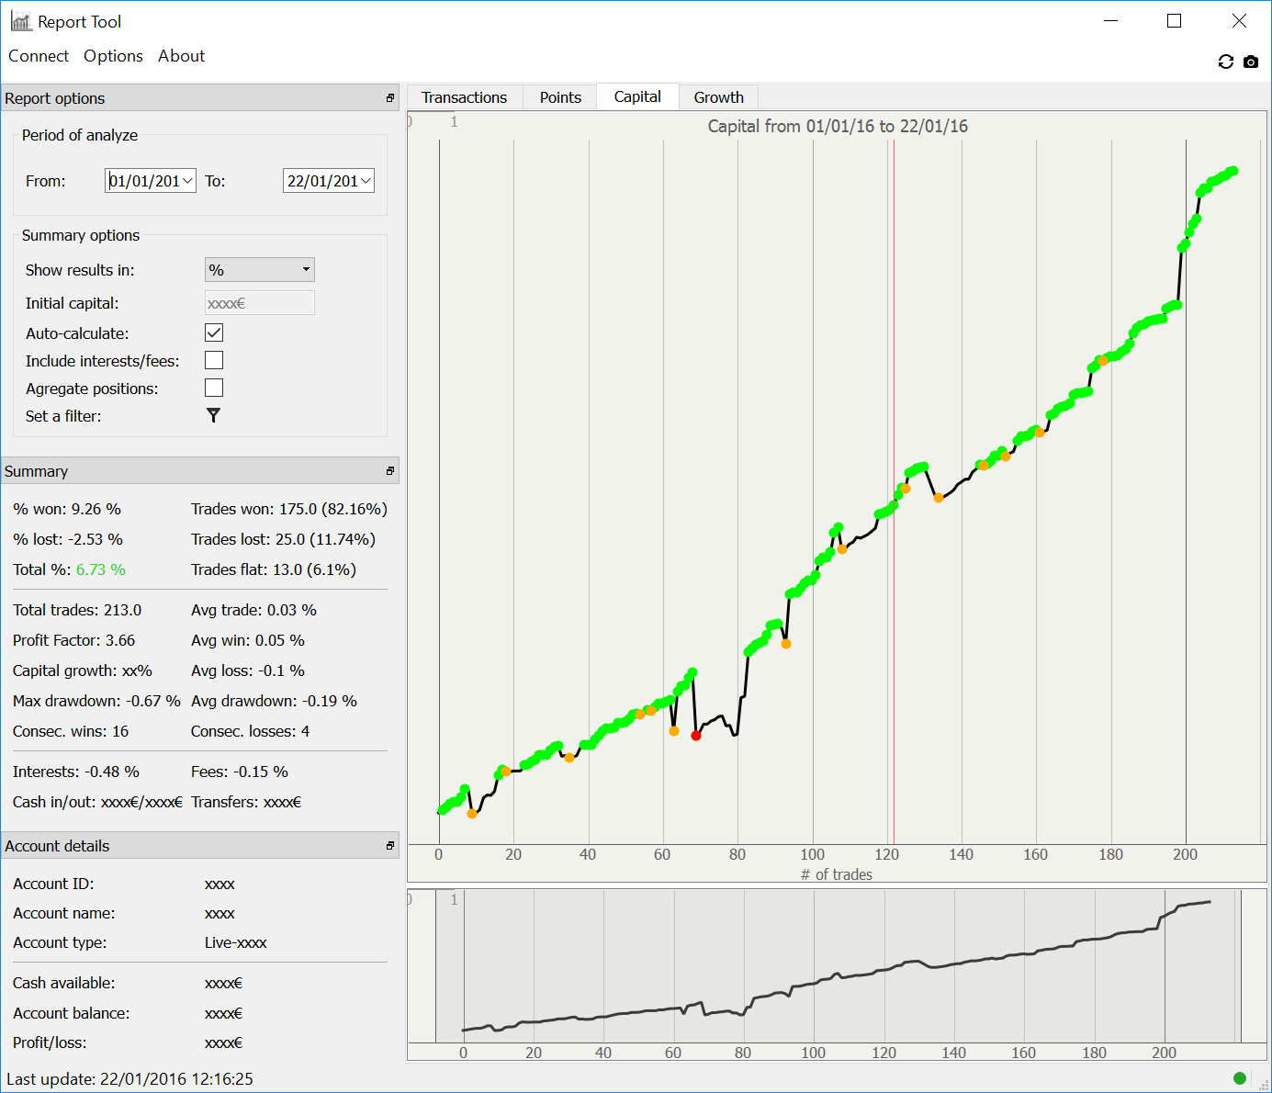Undock the Report options panel

point(390,98)
